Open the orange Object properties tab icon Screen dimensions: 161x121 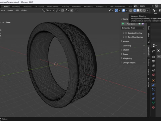click(x=153, y=80)
